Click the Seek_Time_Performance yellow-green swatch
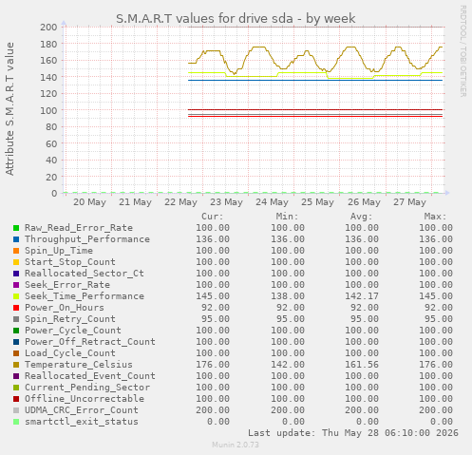472x455 pixels. [x=16, y=296]
